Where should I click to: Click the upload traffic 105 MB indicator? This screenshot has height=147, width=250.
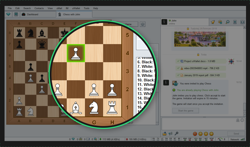click(x=136, y=139)
